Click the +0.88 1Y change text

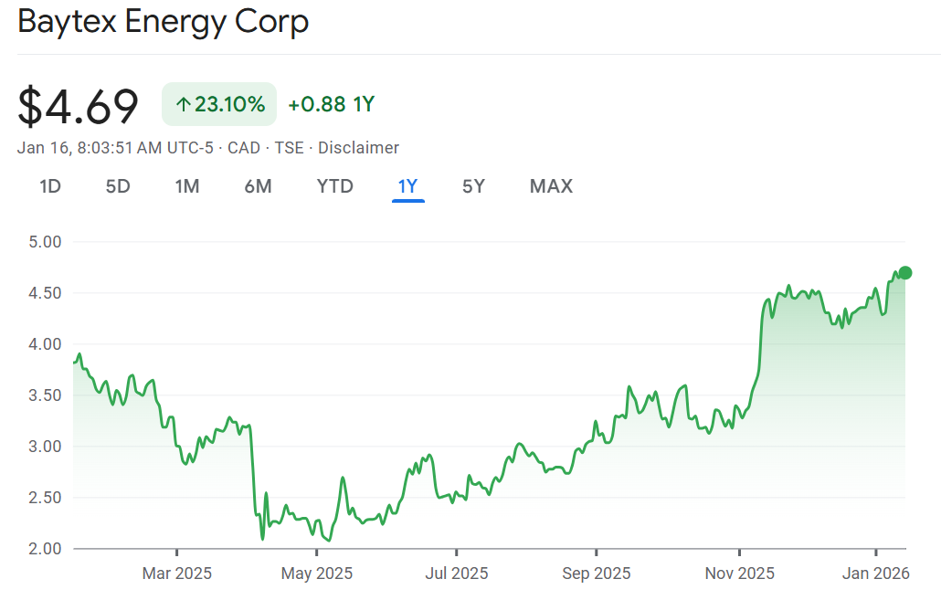[x=331, y=104]
